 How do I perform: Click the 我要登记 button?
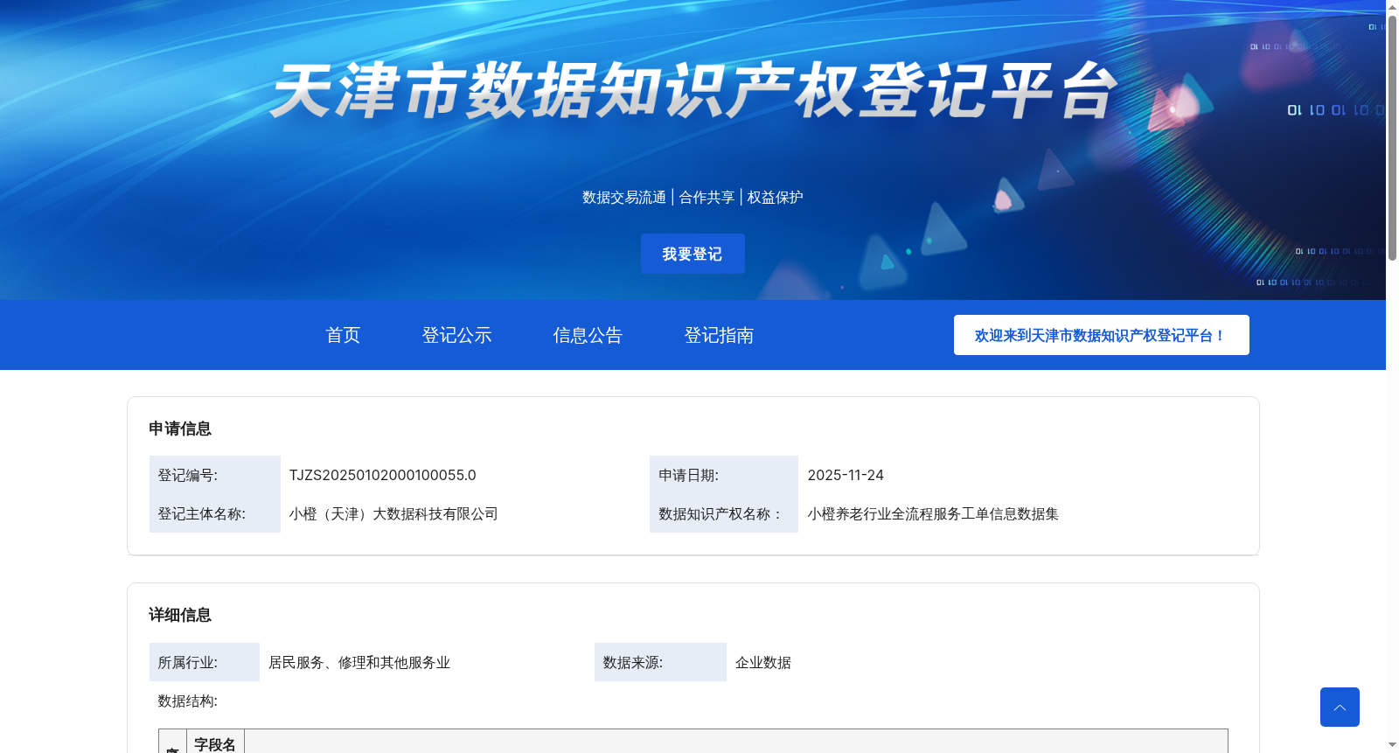coord(693,254)
